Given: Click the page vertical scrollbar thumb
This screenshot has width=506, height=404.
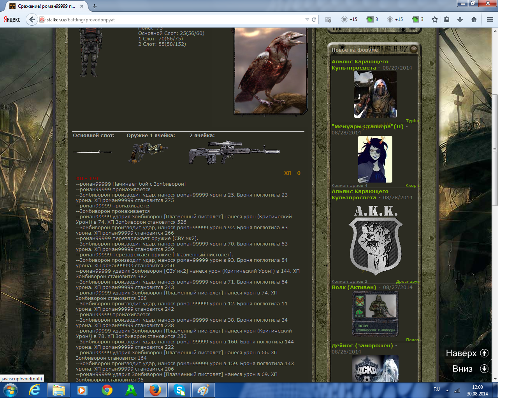Looking at the screenshot, I should (x=495, y=150).
